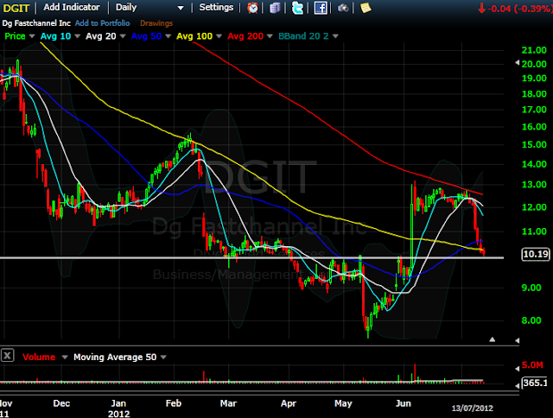Viewport: 553px width, 418px height.
Task: Click the 10.19 current price marker
Action: (536, 254)
